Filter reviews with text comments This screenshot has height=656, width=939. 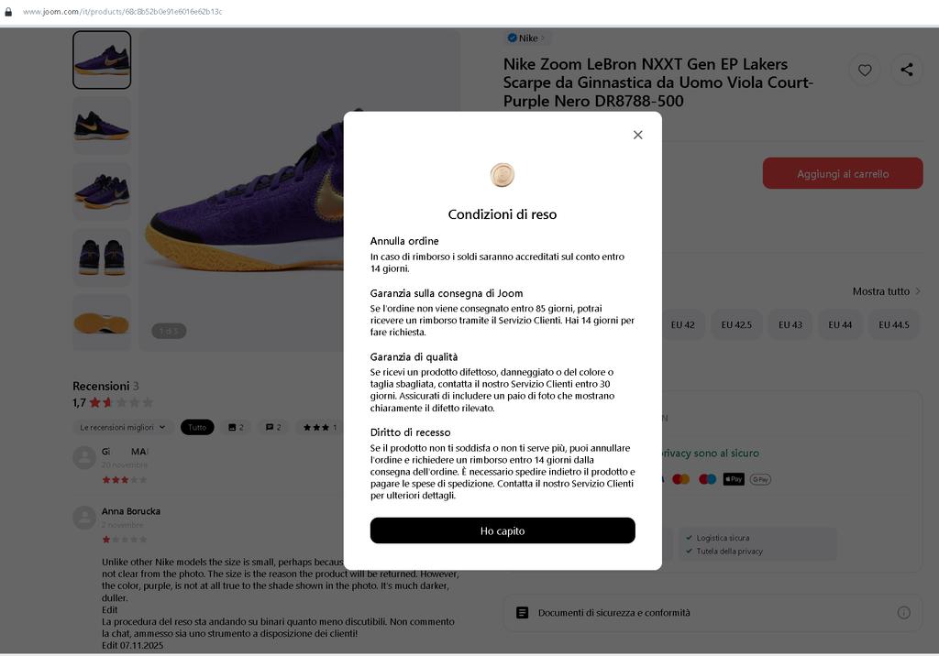273,427
